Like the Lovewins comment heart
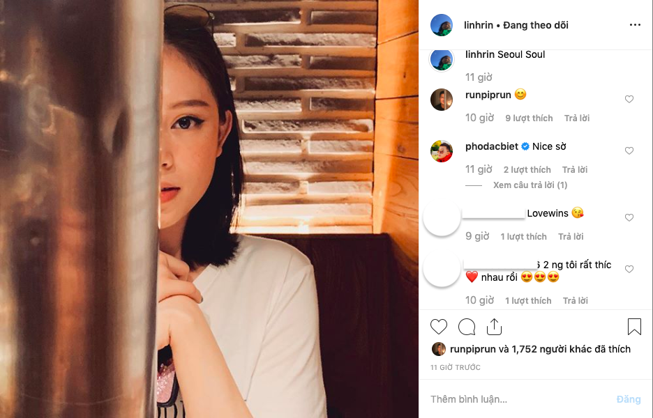 (x=629, y=218)
